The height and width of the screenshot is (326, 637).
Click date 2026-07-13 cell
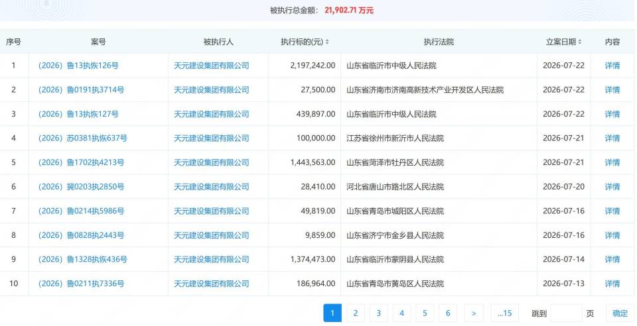click(x=563, y=284)
